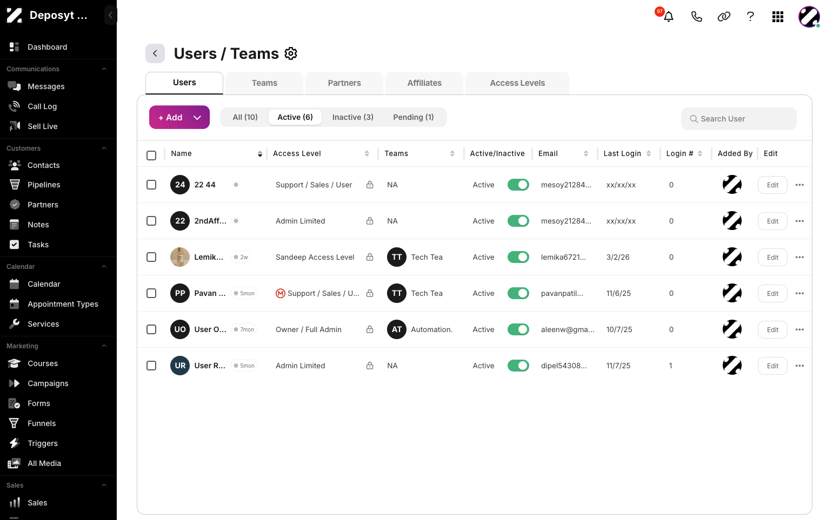
Task: Switch to the Teams tab
Action: pyautogui.click(x=264, y=83)
